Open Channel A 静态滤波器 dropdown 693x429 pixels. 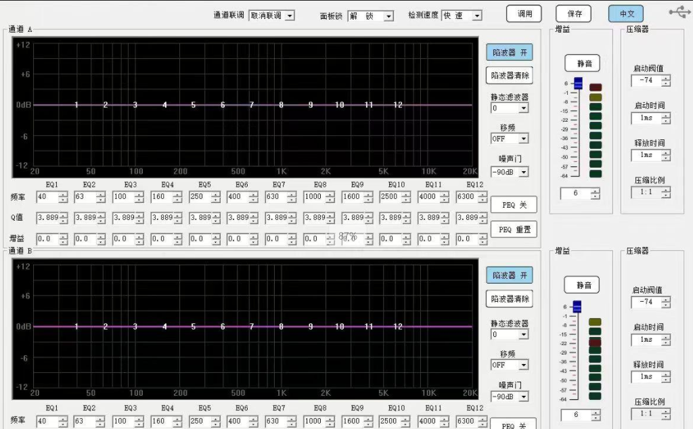coord(509,108)
